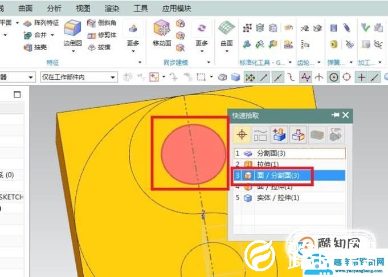
Task: Click the top-left icon in the 弹簧 spring group
Action: (x=333, y=28)
